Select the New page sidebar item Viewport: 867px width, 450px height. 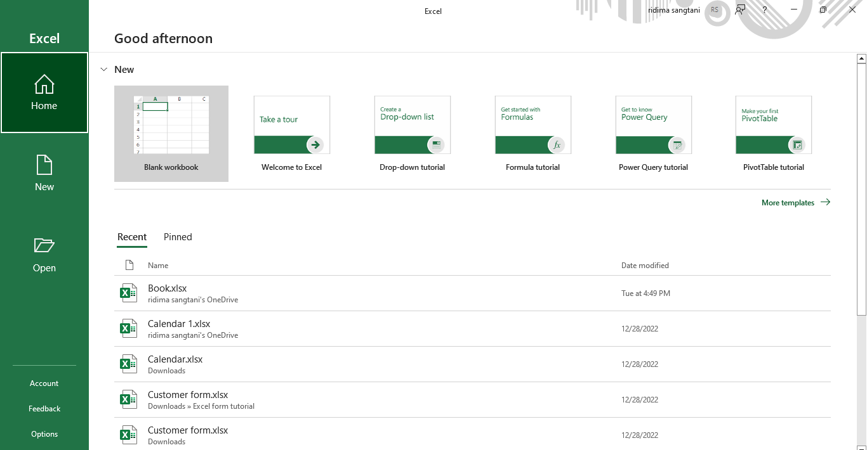point(44,173)
